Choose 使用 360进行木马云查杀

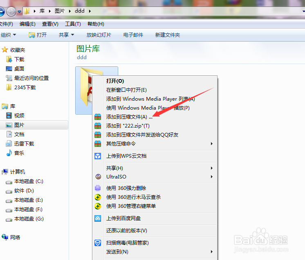(x=155, y=197)
